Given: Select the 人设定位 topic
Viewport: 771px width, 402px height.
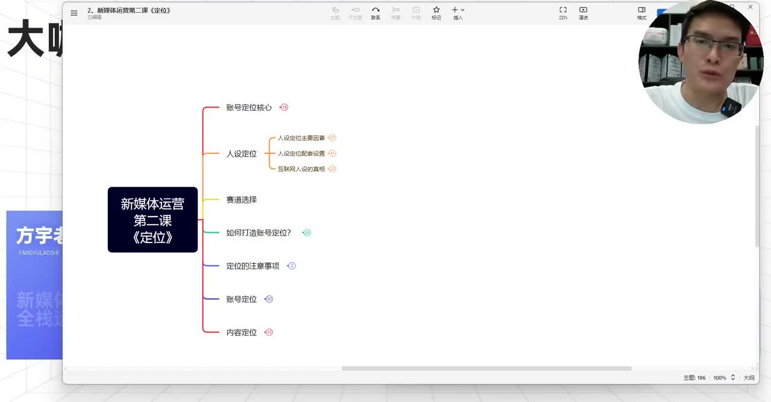Looking at the screenshot, I should (x=242, y=153).
